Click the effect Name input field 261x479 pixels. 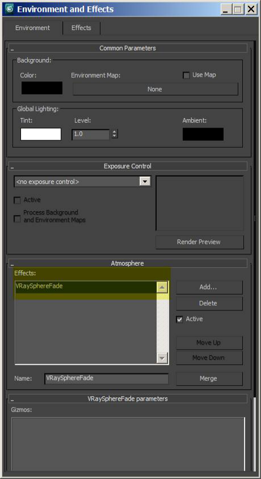107,378
